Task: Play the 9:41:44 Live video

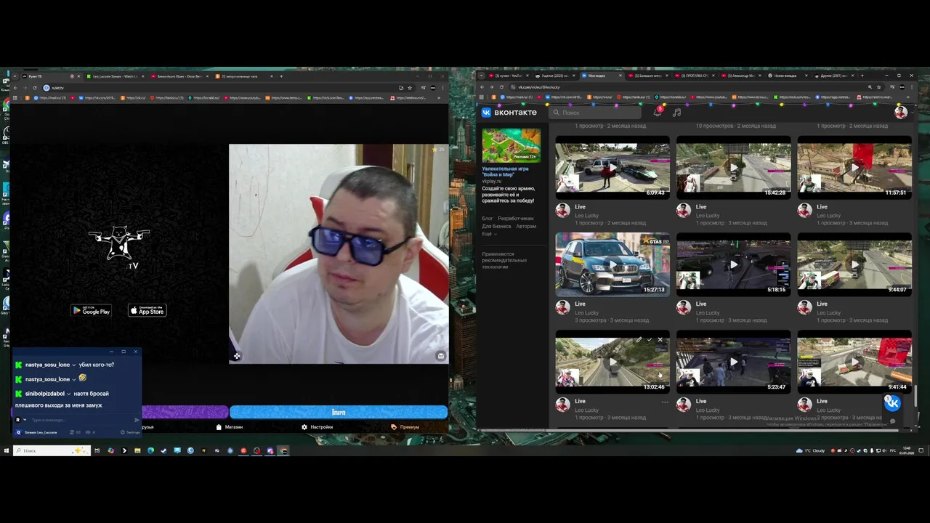Action: pyautogui.click(x=854, y=361)
